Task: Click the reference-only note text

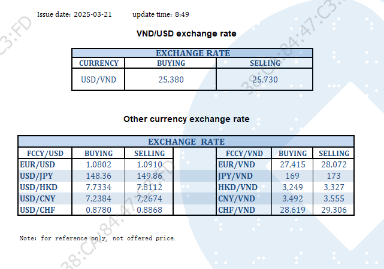Action: click(98, 239)
